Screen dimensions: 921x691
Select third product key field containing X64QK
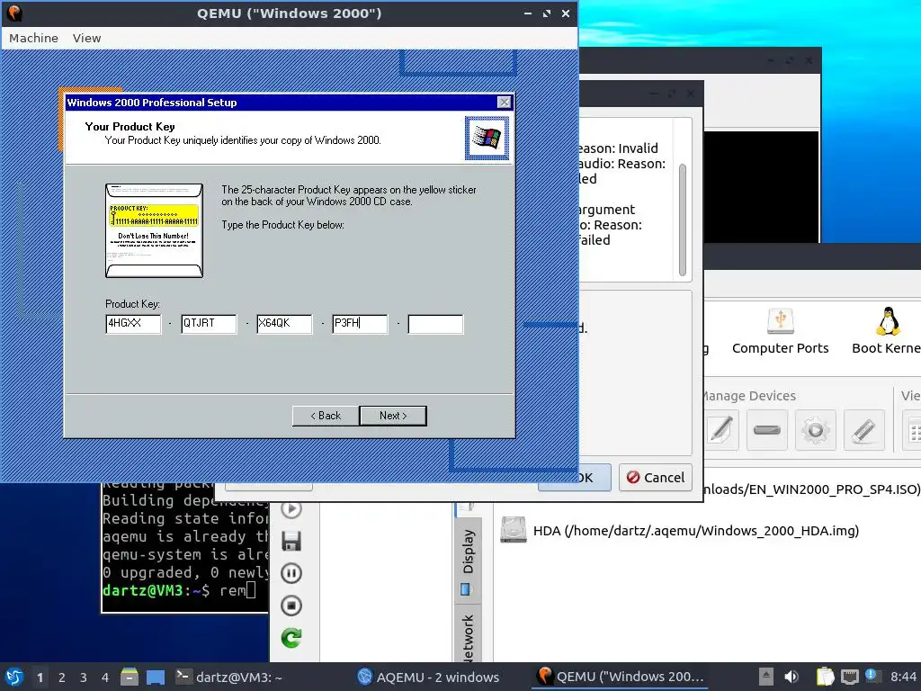point(284,323)
